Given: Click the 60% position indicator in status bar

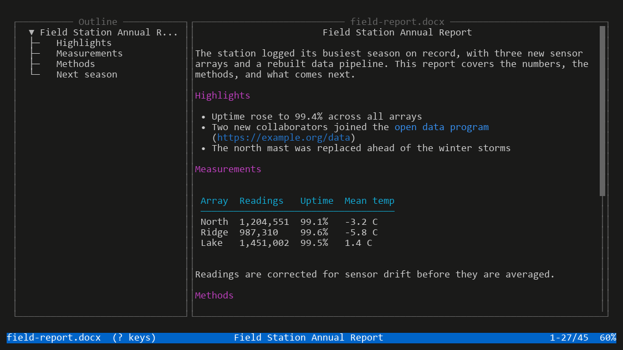Looking at the screenshot, I should 608,338.
